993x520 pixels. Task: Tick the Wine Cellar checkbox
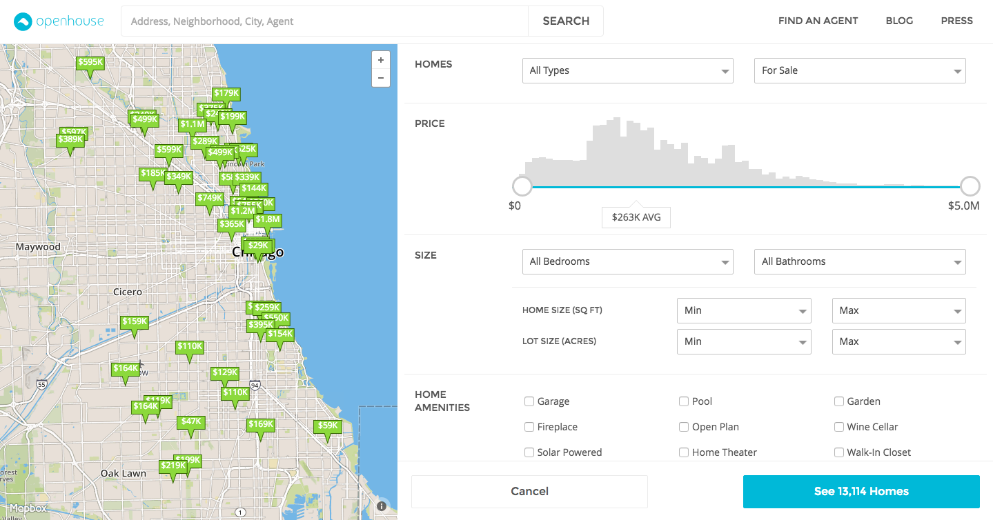839,427
